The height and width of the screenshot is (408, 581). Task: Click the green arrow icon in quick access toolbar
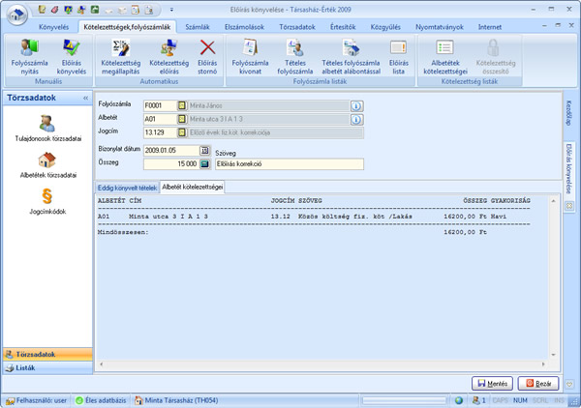95,10
